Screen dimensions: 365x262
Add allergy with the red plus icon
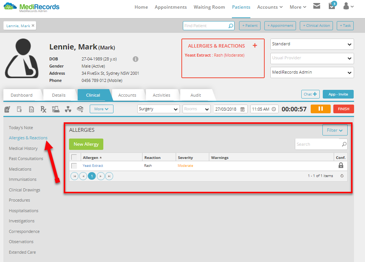pyautogui.click(x=255, y=45)
